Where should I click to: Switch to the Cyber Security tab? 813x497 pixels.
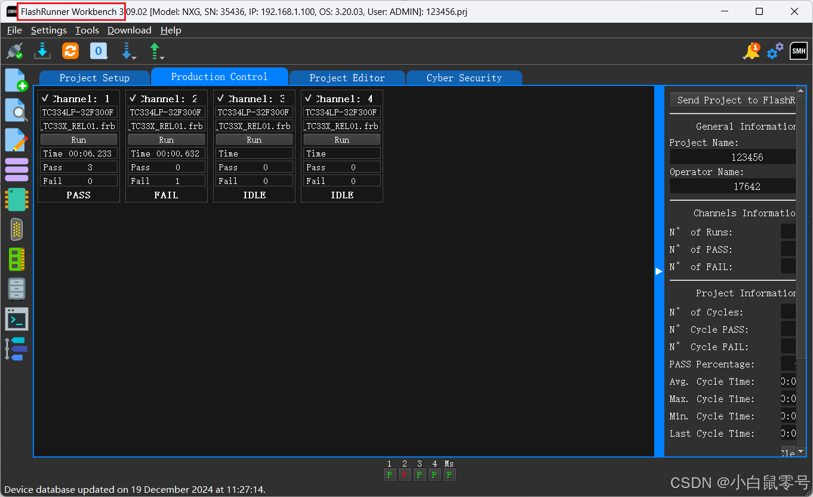point(464,78)
